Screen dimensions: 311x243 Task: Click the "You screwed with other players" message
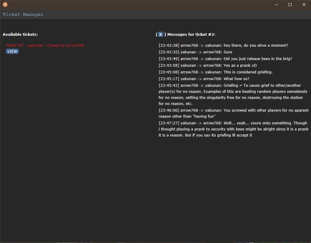pos(233,113)
